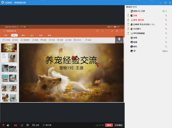Click the 待加入 pending member avatar
172x128 pixels.
pos(132,51)
